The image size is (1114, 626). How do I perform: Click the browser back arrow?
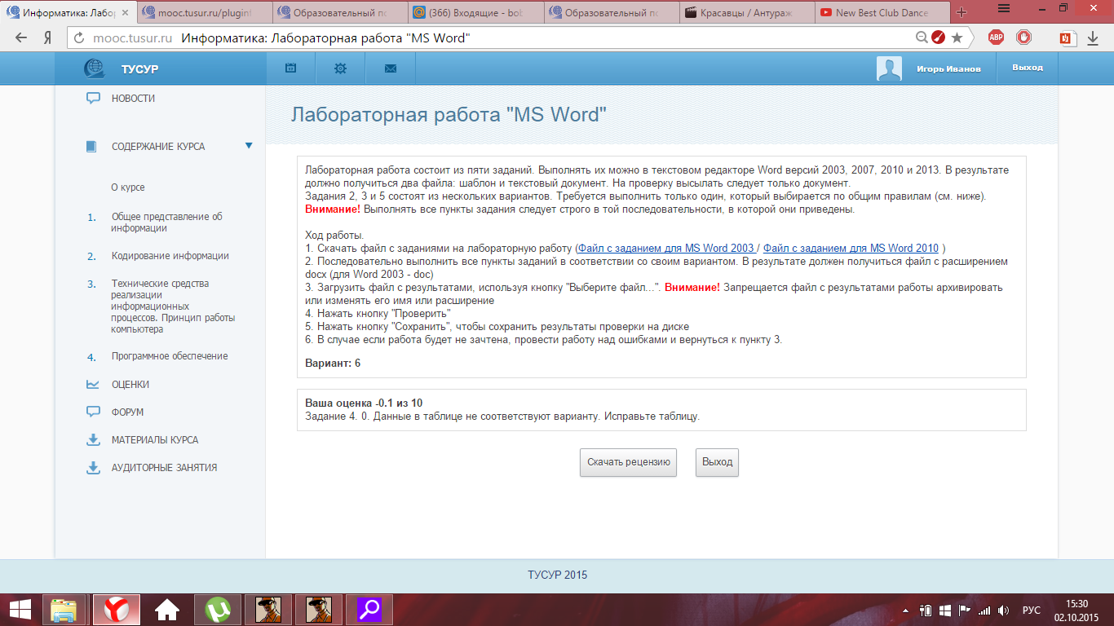point(21,37)
